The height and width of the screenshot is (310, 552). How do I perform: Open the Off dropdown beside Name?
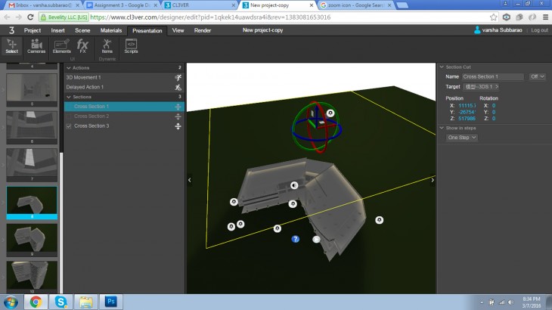pos(537,76)
